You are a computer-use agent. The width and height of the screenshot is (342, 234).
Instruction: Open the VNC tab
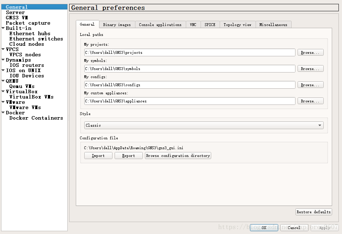point(193,25)
